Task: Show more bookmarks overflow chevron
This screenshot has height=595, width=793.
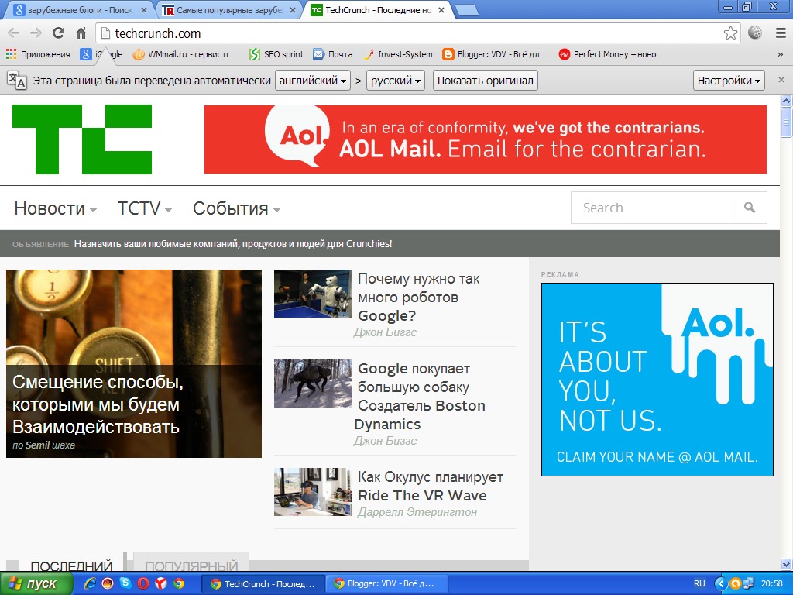Action: coord(781,54)
